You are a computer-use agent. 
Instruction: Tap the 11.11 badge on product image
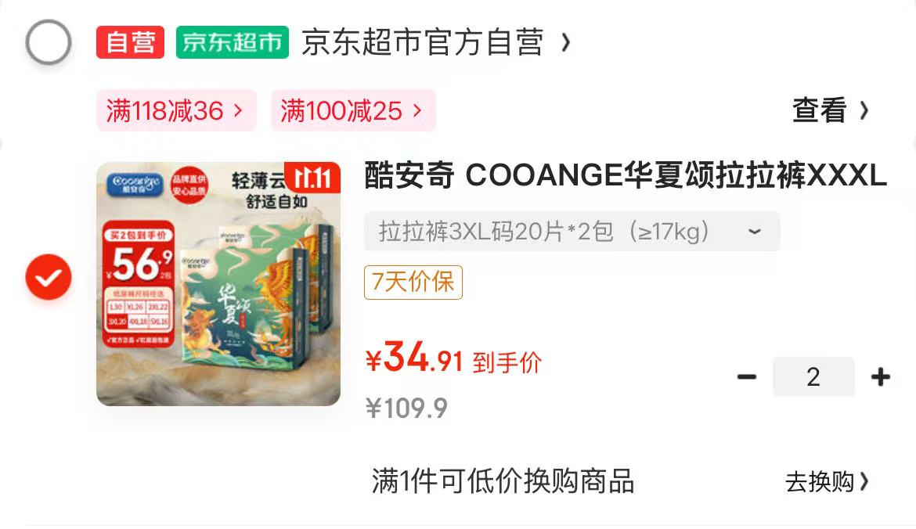[312, 177]
